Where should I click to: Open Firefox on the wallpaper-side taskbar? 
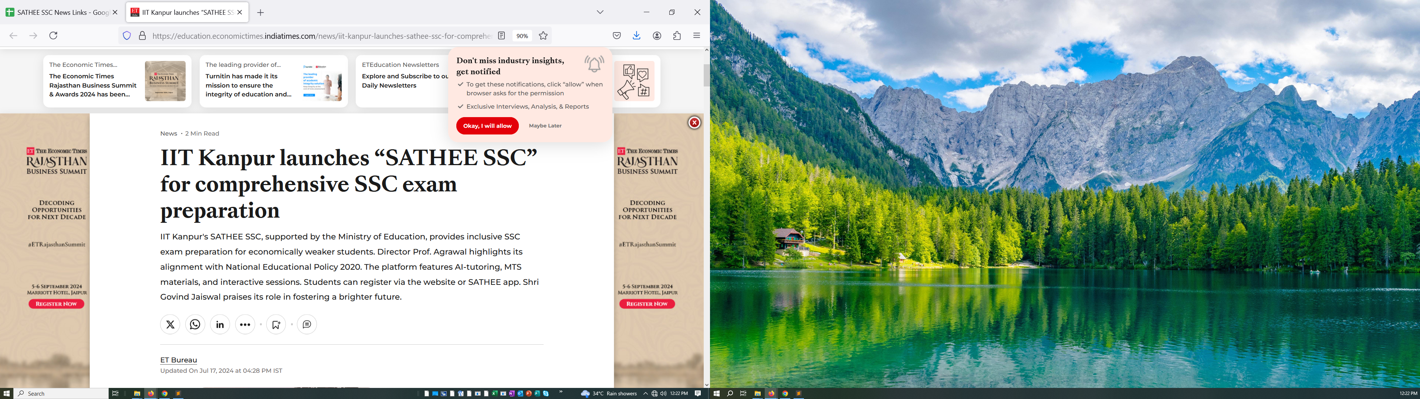pos(771,393)
